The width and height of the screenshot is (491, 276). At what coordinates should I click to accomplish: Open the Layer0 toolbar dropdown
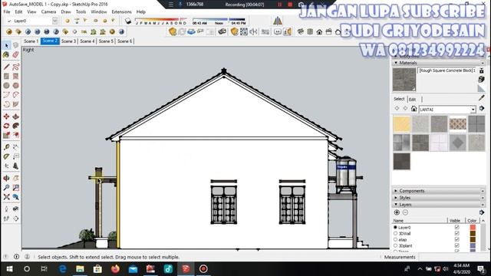54,21
